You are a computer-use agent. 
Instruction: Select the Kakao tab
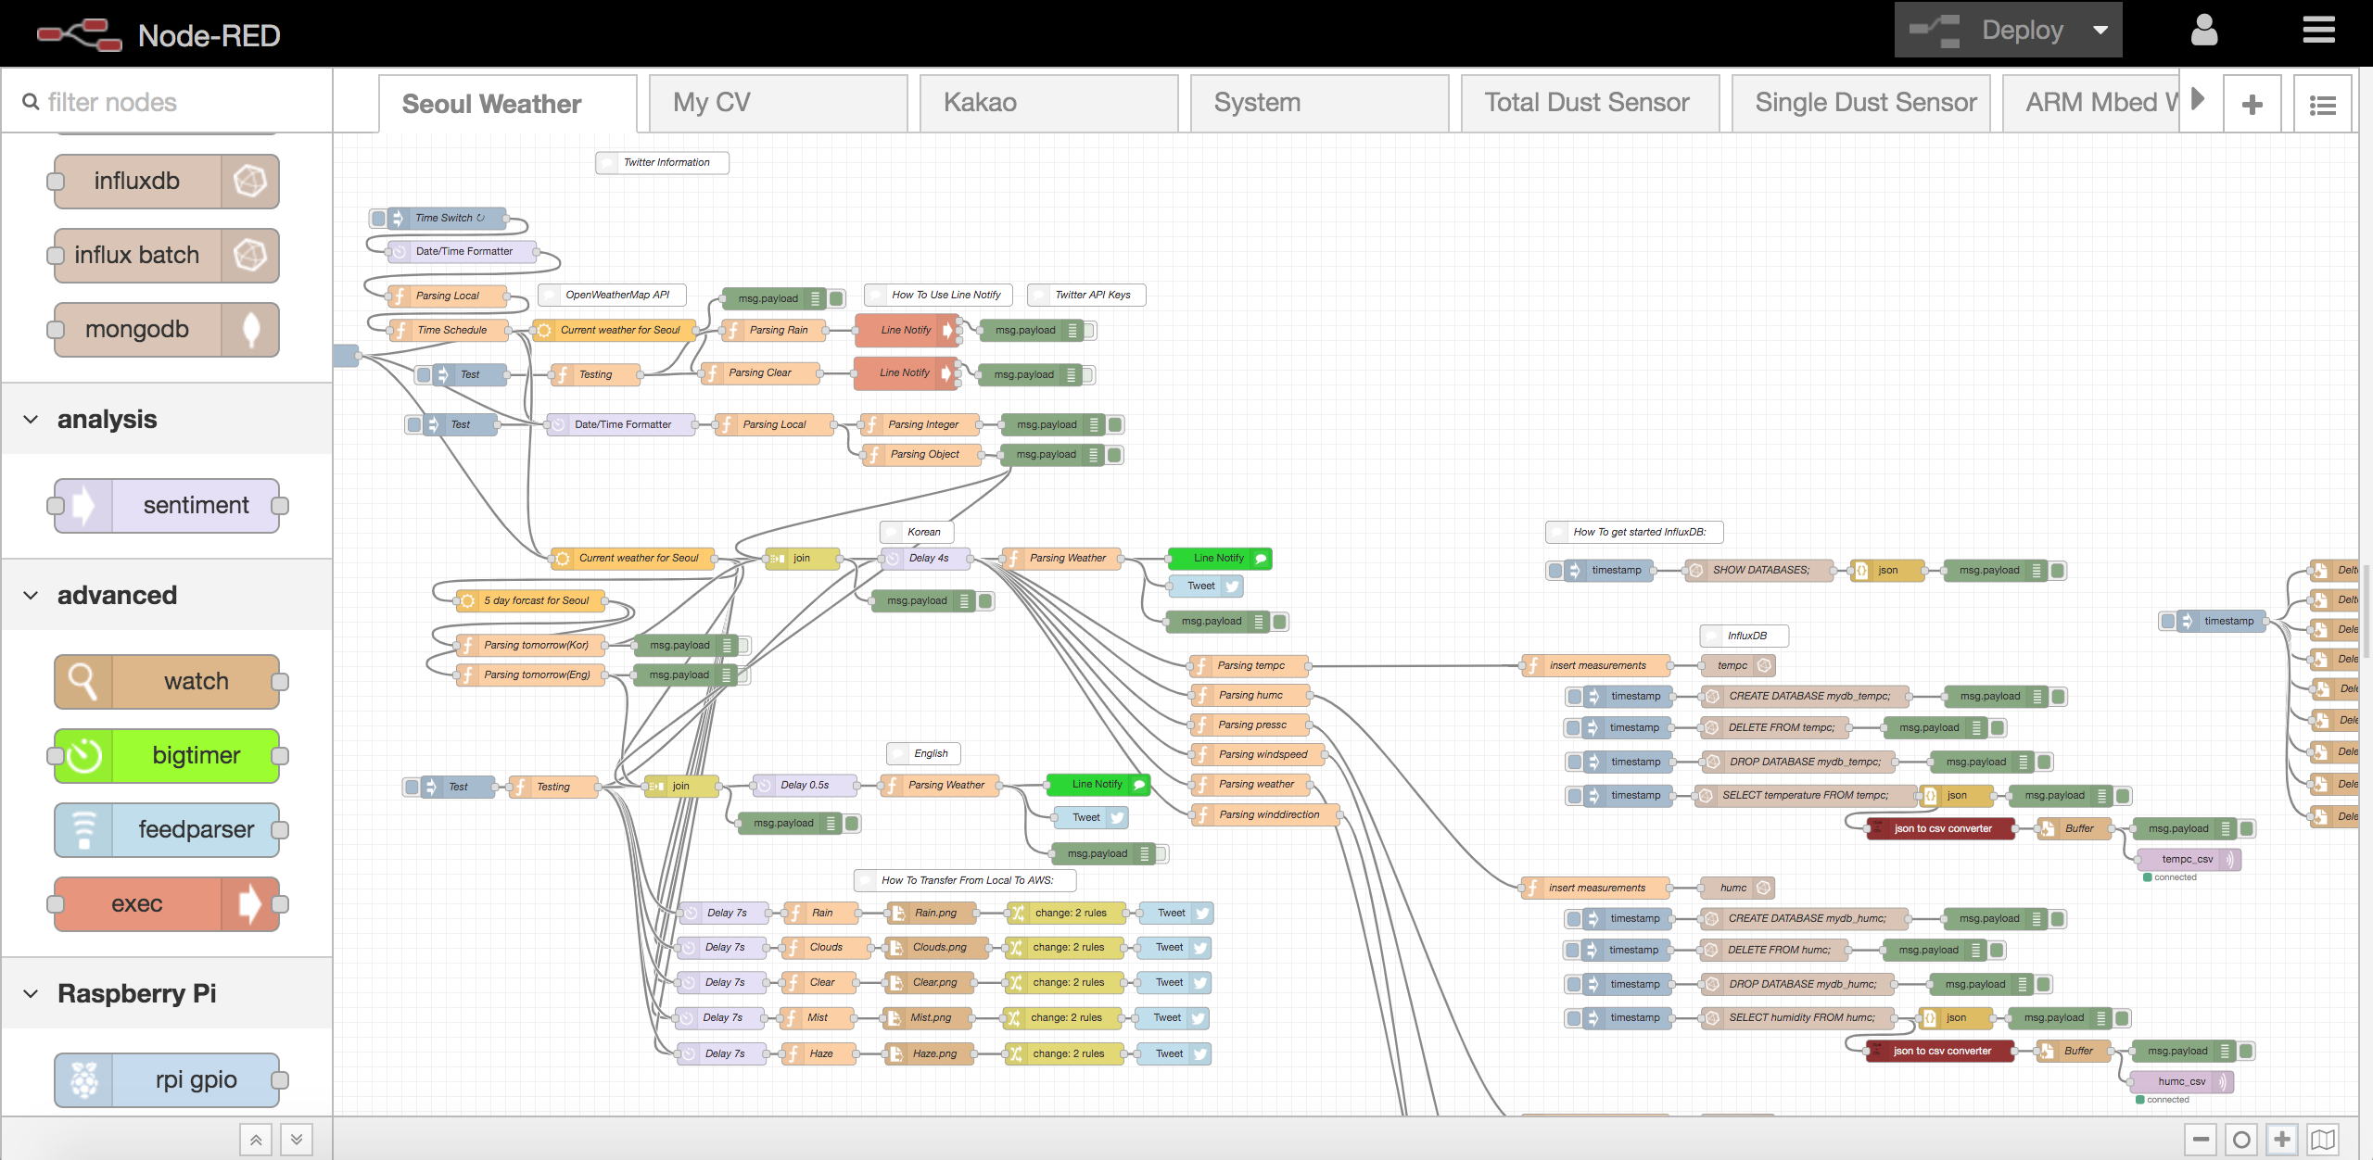[x=979, y=103]
